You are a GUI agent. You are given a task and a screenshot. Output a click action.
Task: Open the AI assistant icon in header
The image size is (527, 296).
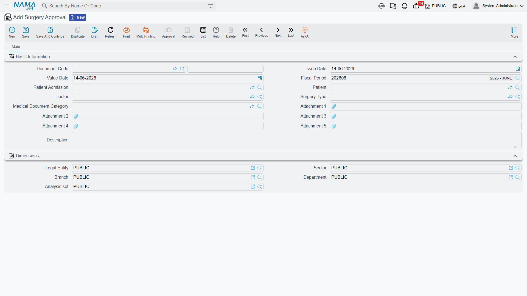[x=381, y=6]
